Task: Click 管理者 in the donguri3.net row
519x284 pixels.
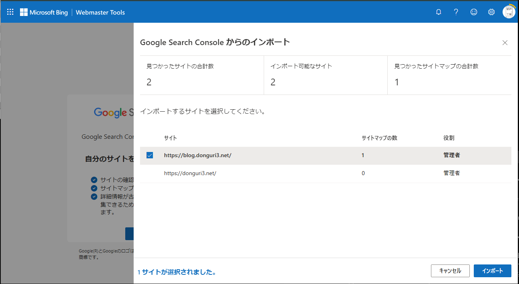Action: tap(452, 174)
